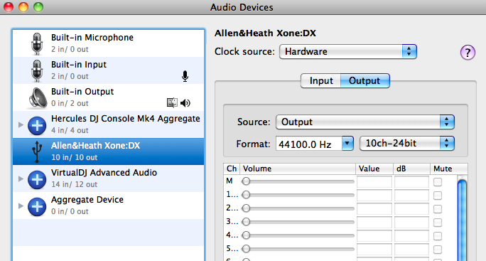
Task: Open help with the question mark button
Action: coord(468,53)
